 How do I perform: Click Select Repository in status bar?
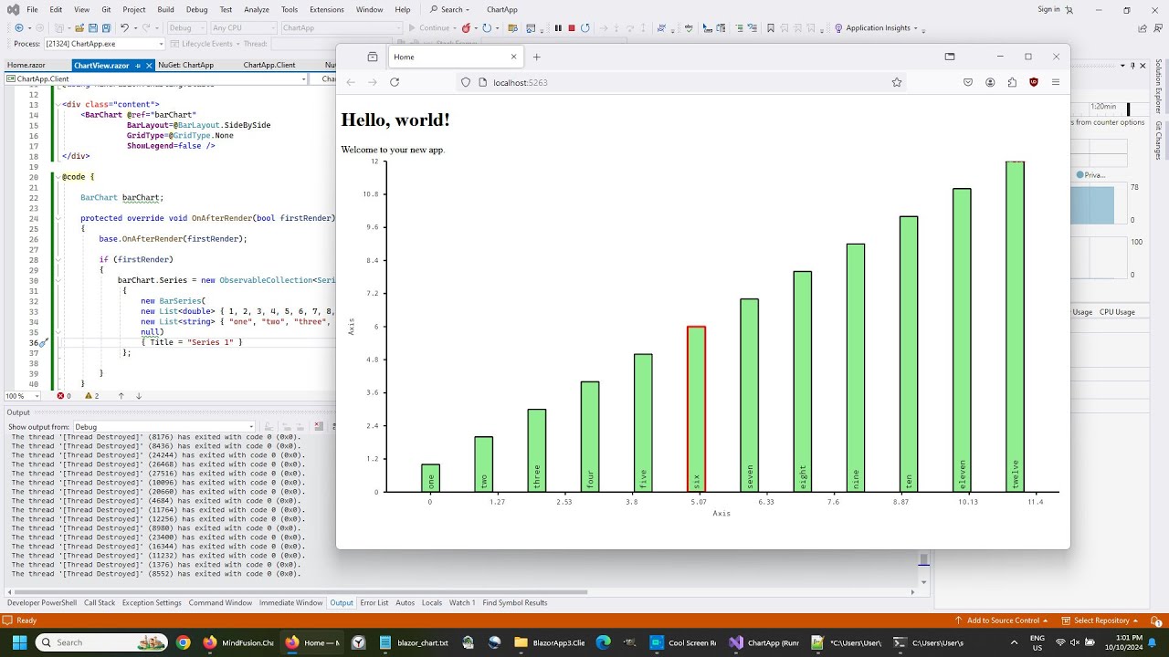1101,620
